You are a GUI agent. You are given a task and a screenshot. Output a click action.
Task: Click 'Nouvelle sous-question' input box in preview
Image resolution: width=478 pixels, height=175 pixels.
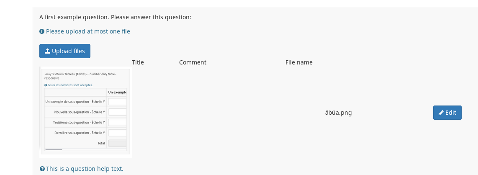coord(117,112)
